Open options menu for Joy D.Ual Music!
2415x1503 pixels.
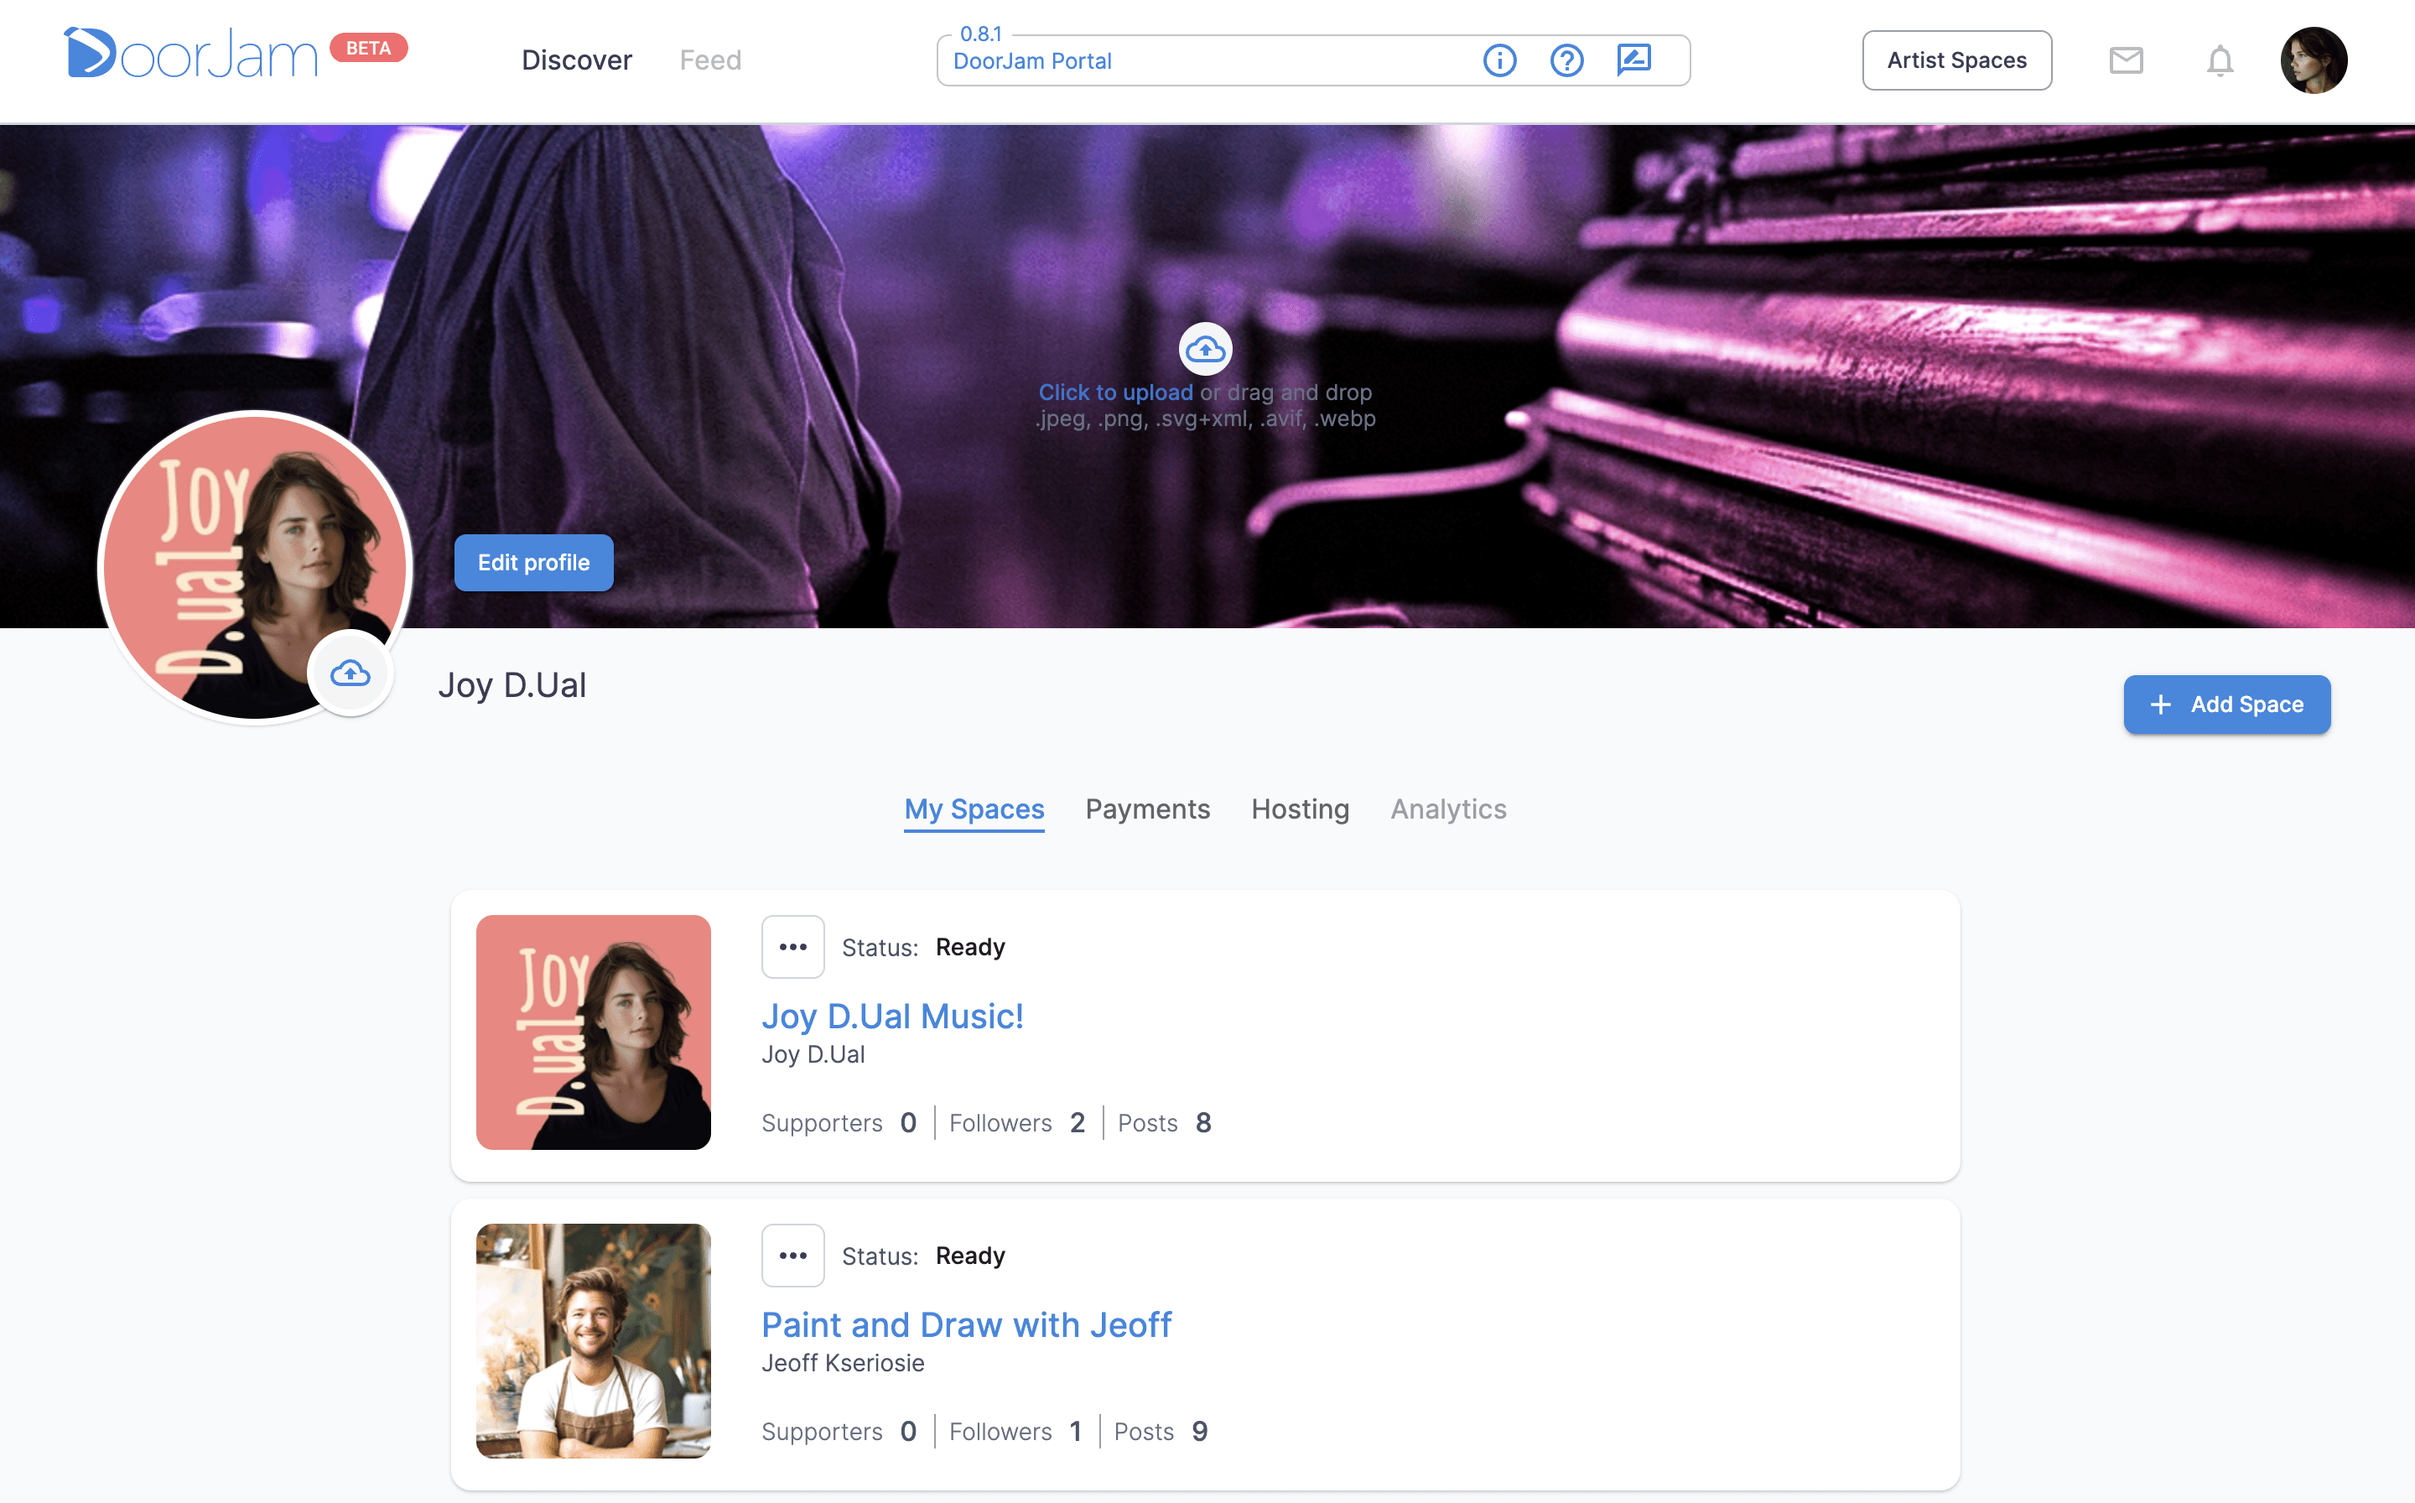[792, 946]
